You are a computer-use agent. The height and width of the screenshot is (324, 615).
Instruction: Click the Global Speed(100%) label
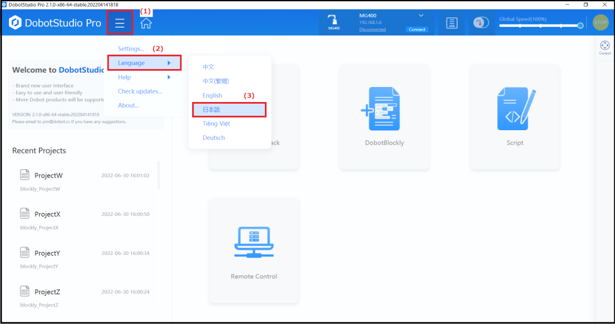point(523,19)
